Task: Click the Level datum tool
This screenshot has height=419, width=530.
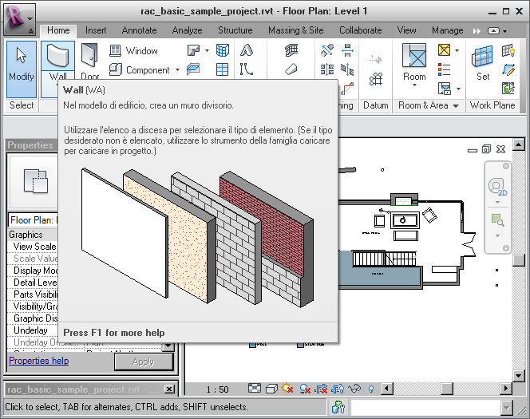Action: pos(375,60)
